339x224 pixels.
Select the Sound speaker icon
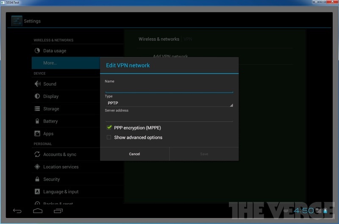(x=37, y=84)
